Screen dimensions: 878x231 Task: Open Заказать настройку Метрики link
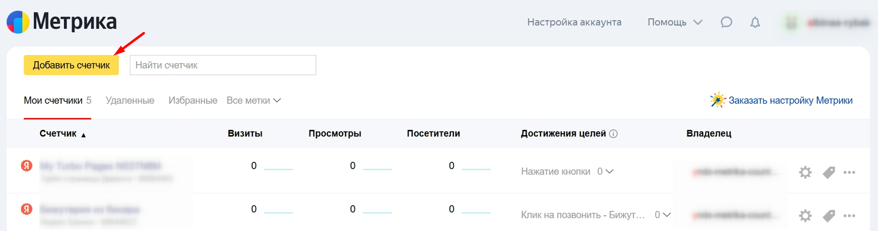[790, 100]
